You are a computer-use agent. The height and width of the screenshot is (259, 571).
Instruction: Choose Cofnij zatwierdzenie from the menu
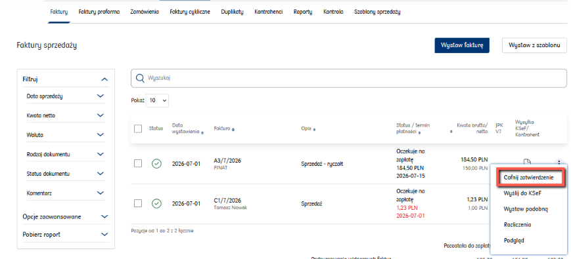(529, 178)
